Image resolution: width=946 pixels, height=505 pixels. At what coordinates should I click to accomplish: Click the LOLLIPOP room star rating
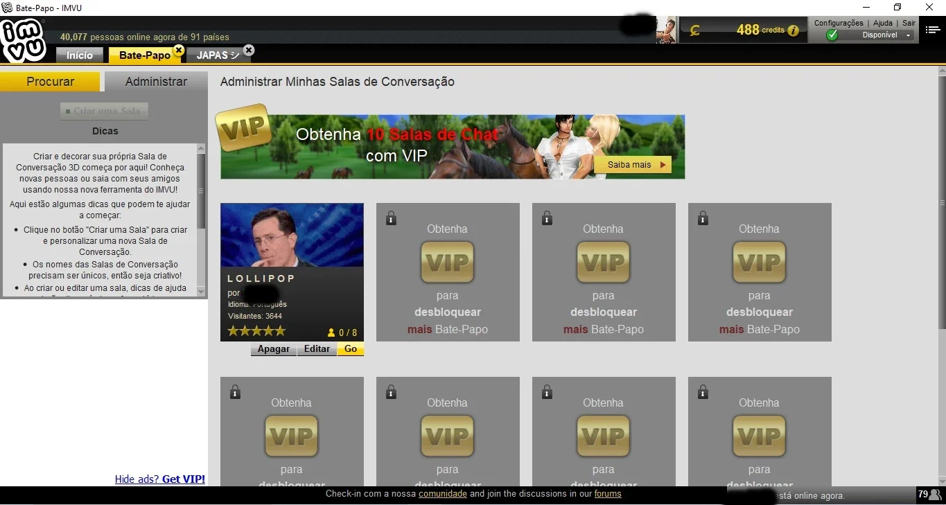[256, 331]
